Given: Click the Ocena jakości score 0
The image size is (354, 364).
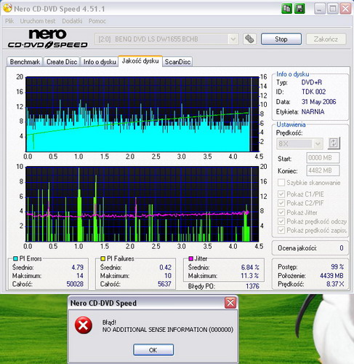Looking at the screenshot, I should [x=342, y=248].
